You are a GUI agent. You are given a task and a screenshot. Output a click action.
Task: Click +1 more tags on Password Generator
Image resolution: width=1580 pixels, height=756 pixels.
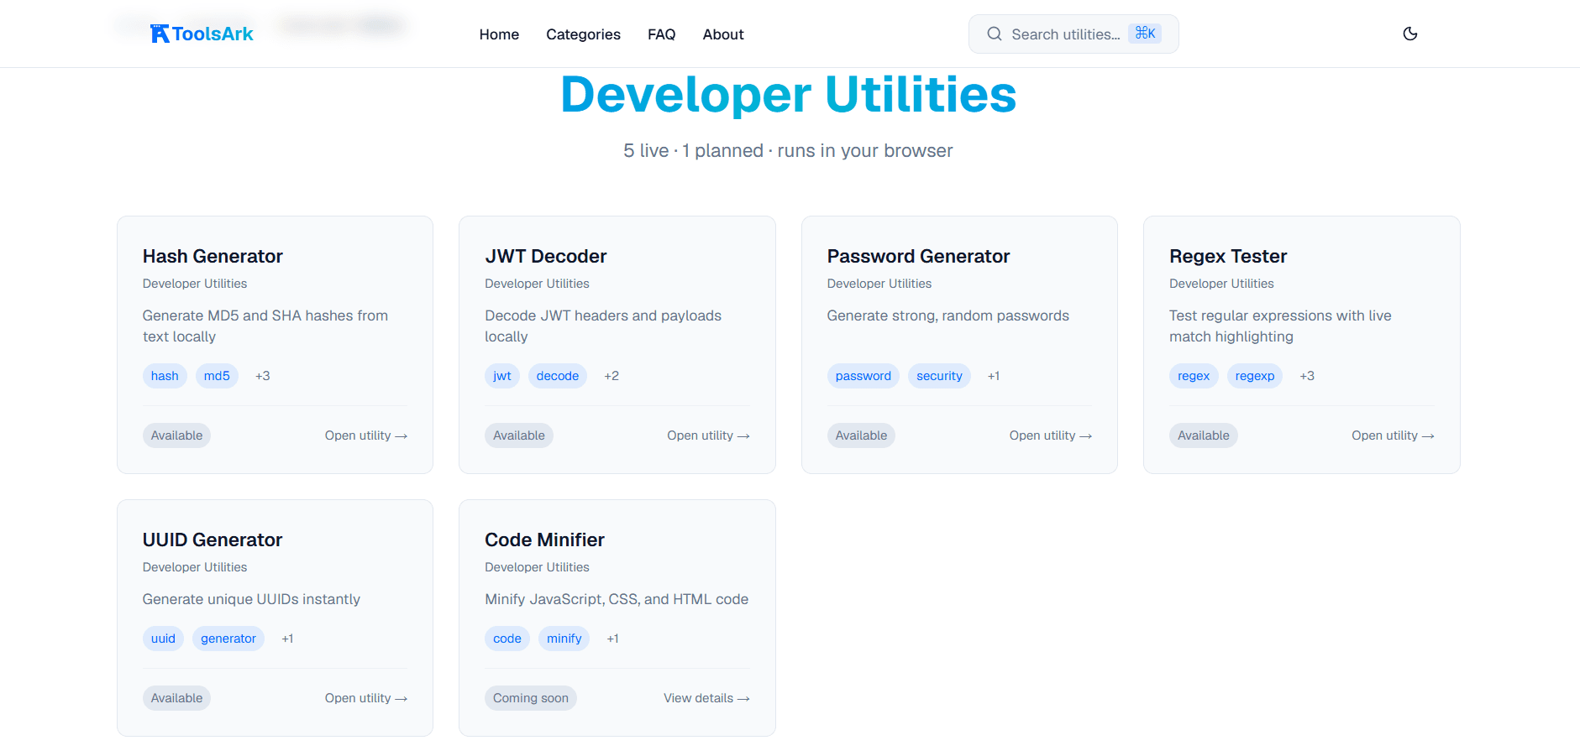[x=994, y=376]
